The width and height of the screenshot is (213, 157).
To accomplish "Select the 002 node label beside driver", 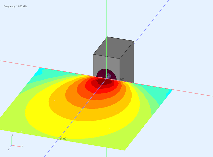I will pyautogui.click(x=122, y=79).
